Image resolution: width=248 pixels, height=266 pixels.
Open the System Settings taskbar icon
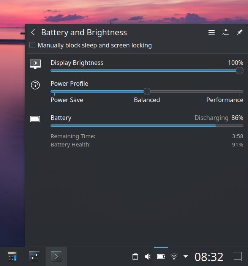click(x=34, y=257)
